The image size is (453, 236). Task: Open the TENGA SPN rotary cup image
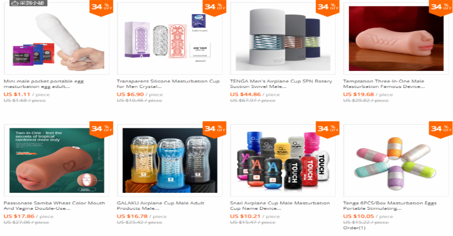[x=283, y=39]
